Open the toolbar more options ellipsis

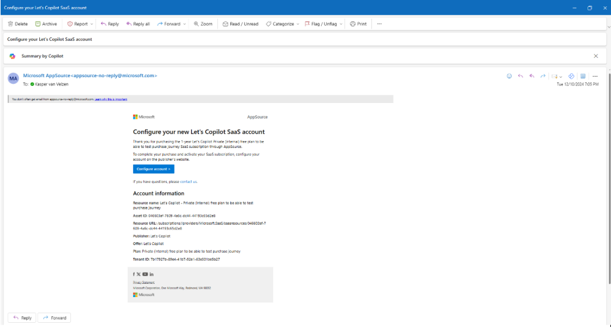[x=380, y=24]
